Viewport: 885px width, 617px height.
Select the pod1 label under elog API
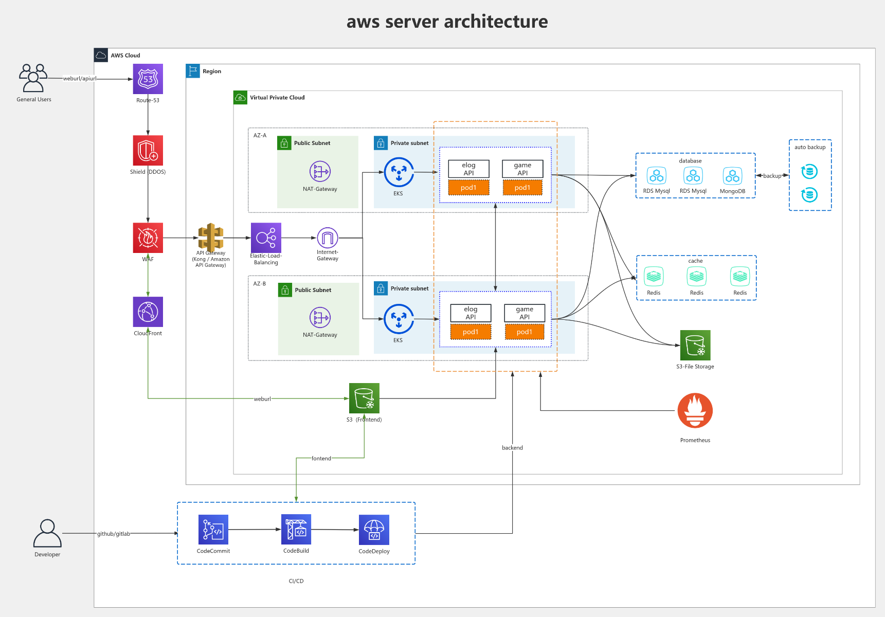click(468, 188)
